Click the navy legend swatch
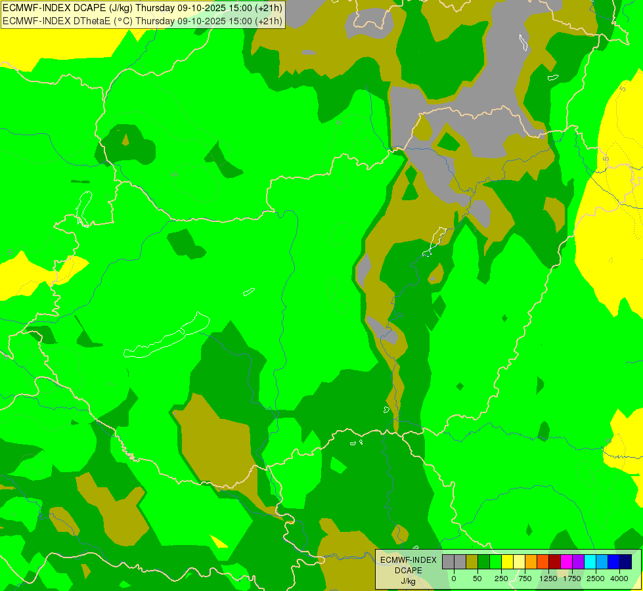 pos(626,562)
